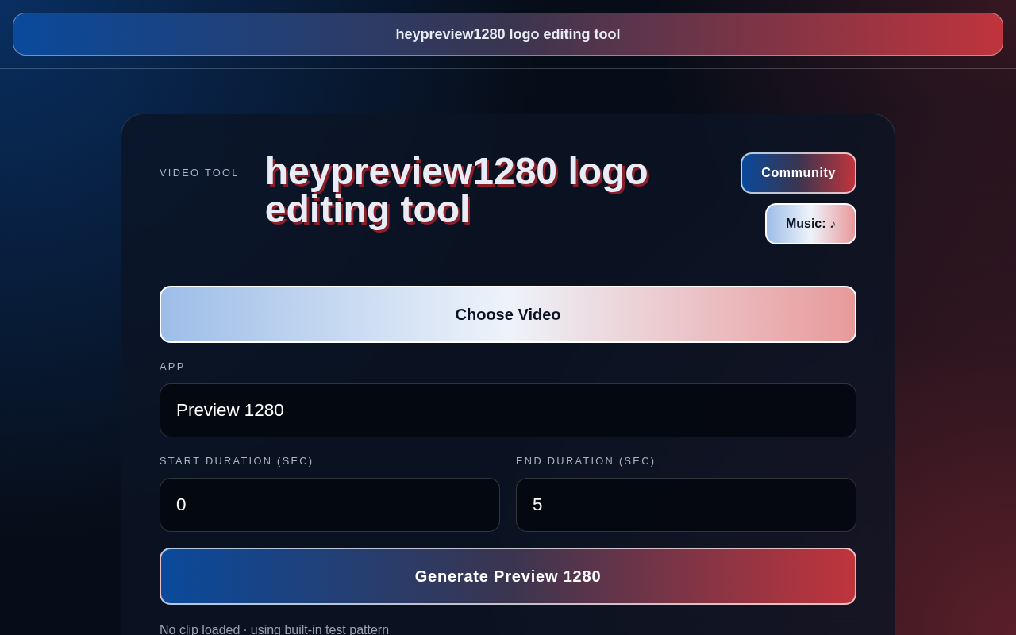Screen dimensions: 1016x635
Task: Click the START DURATION (SEC) label
Action: 237,461
